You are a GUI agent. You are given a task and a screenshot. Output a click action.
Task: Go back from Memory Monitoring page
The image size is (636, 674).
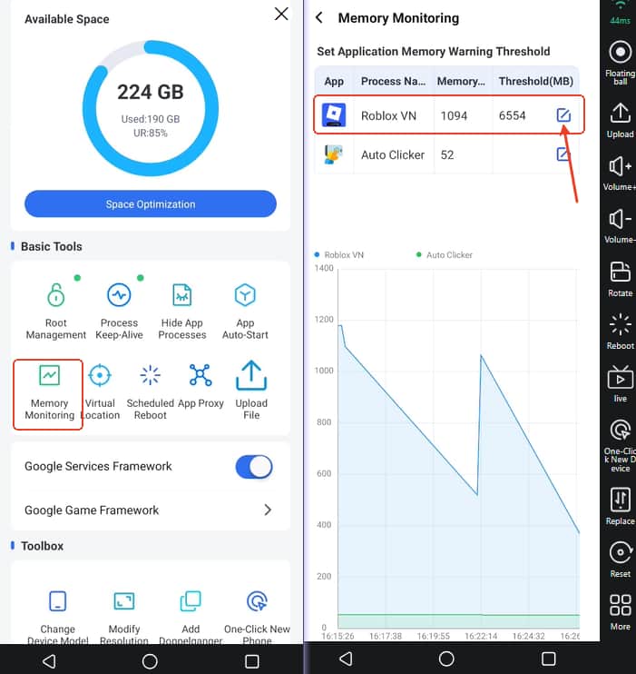point(319,18)
